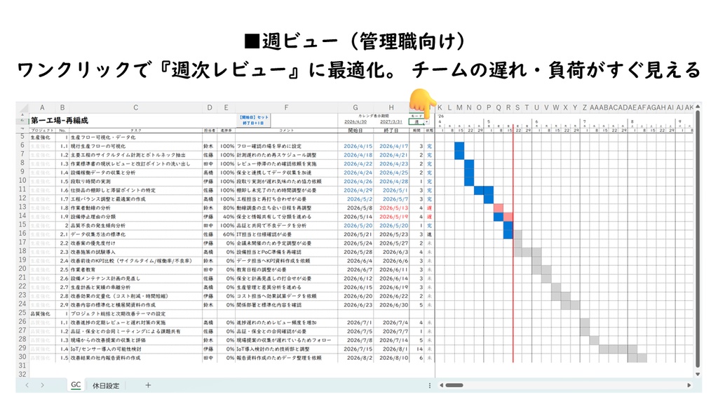The height and width of the screenshot is (404, 718).
Task: Click task cell データ収集方法の標準化
Action: 135,234
